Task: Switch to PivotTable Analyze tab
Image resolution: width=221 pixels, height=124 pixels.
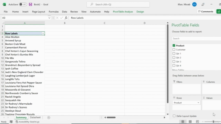Action: 123,12
